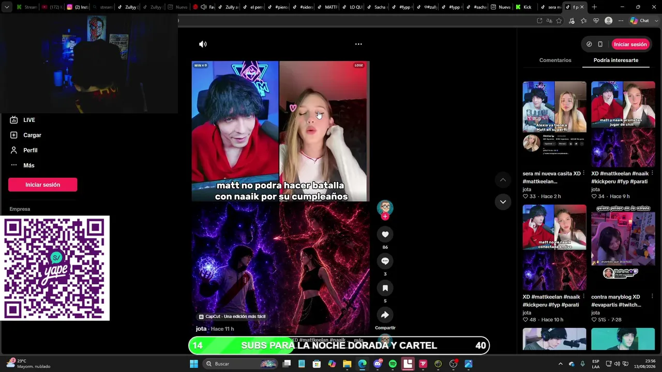
Task: Open the 23°C weather widget
Action: [28, 364]
